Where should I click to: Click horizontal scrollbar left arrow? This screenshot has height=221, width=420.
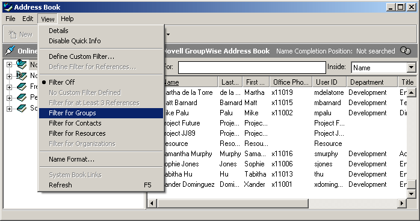click(152, 204)
